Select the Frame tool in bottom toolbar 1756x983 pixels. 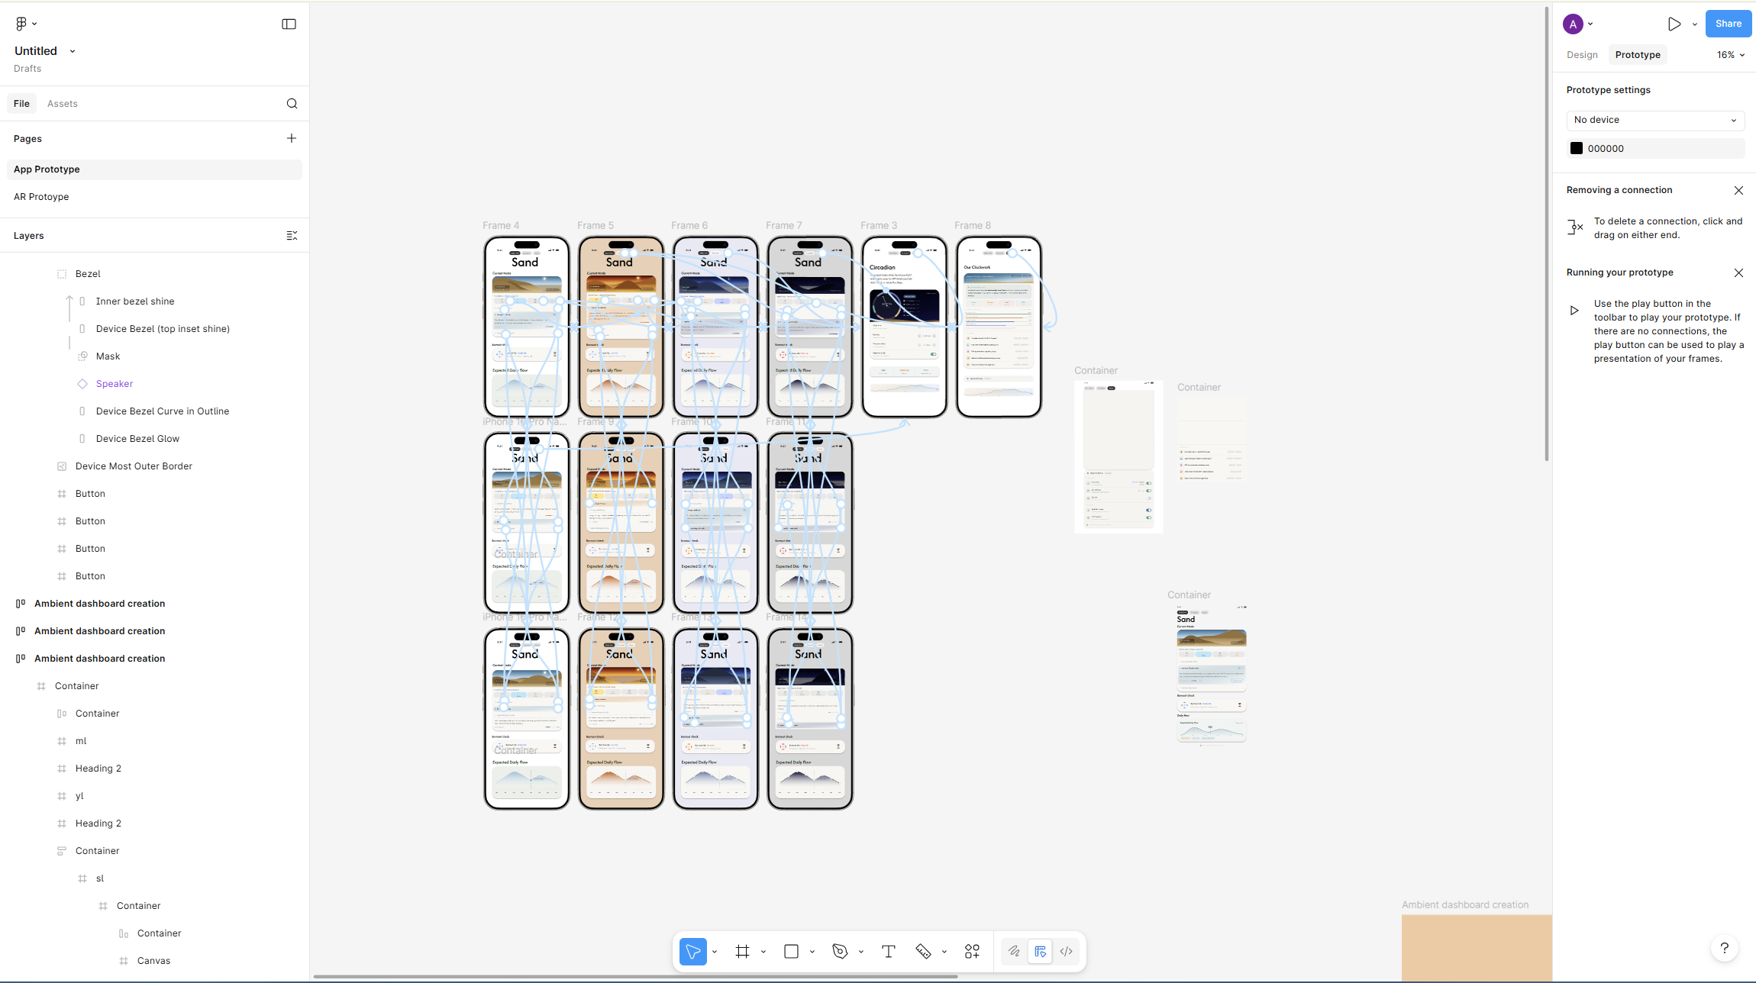pyautogui.click(x=742, y=951)
